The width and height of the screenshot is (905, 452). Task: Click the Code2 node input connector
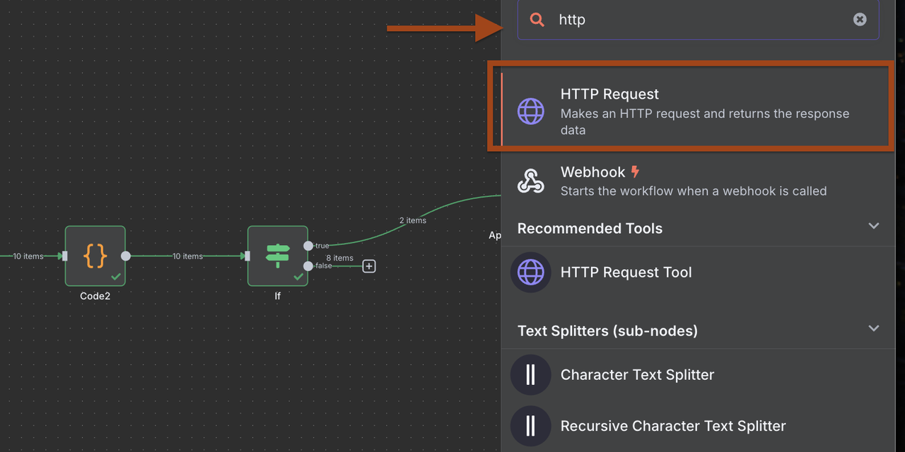pos(65,256)
